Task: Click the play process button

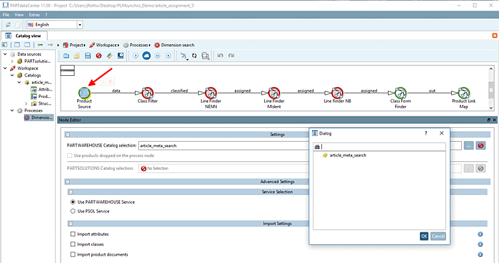Action: point(136,56)
